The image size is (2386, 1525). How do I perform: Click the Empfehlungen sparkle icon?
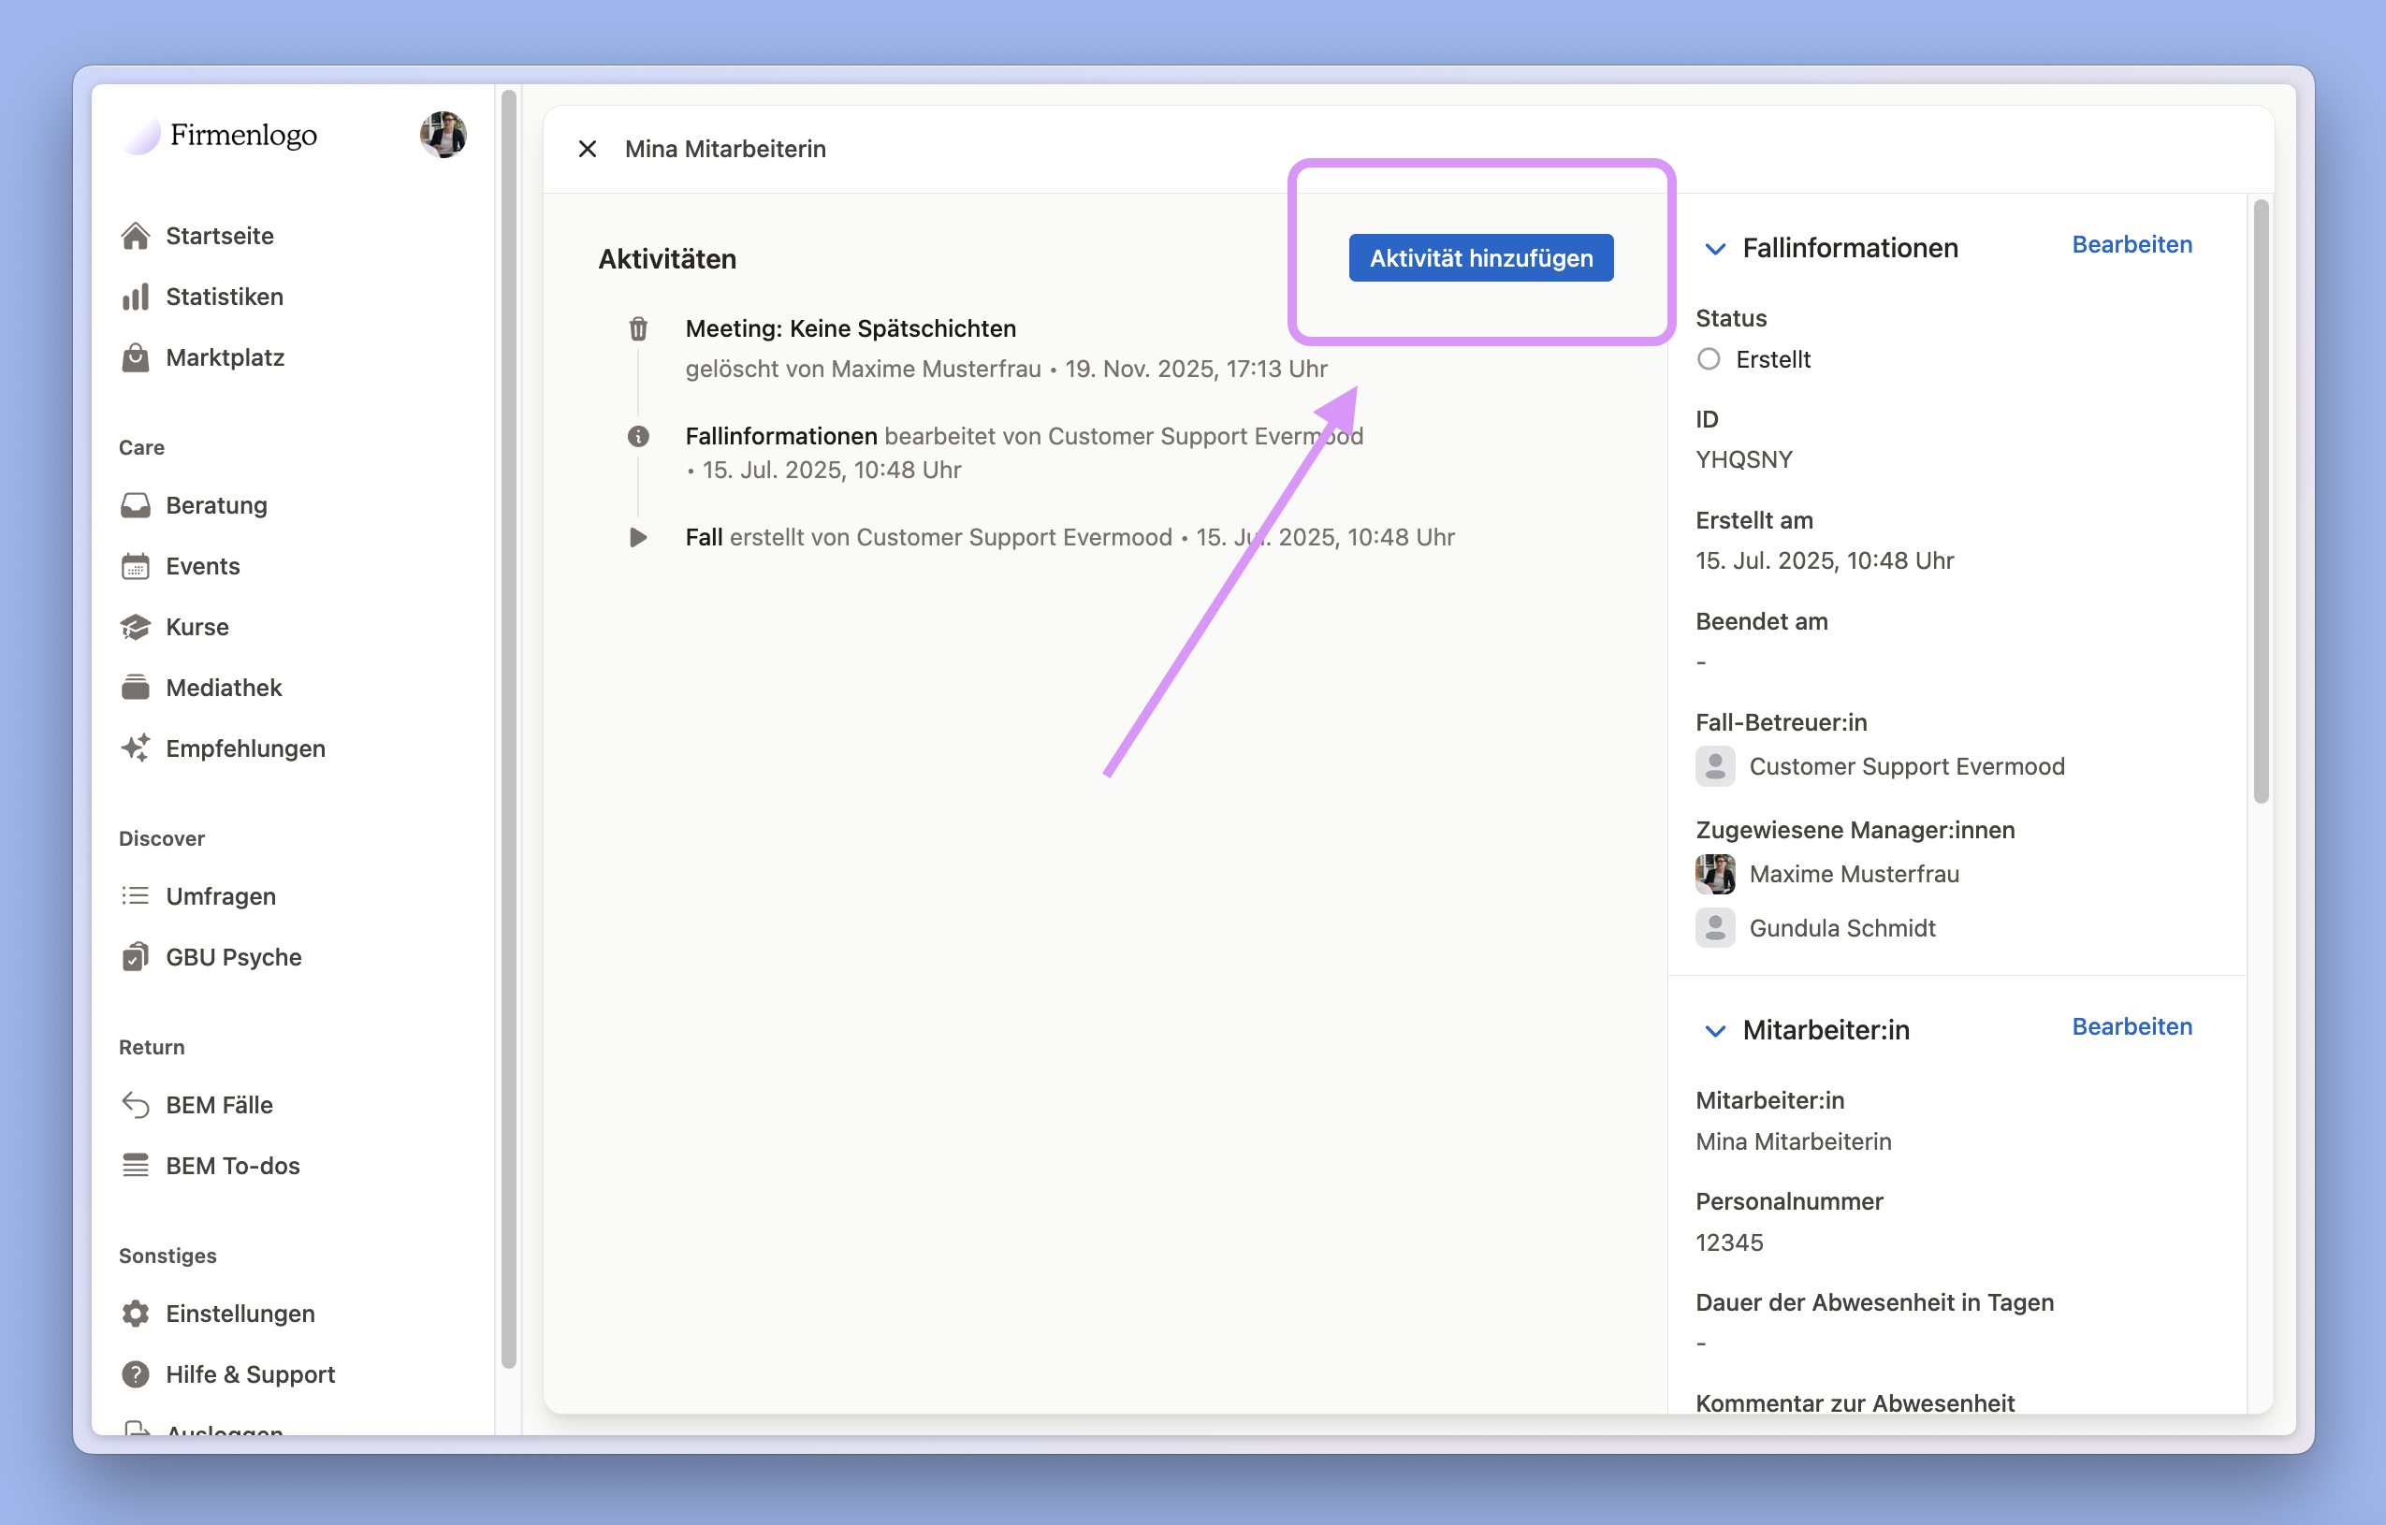[x=135, y=748]
